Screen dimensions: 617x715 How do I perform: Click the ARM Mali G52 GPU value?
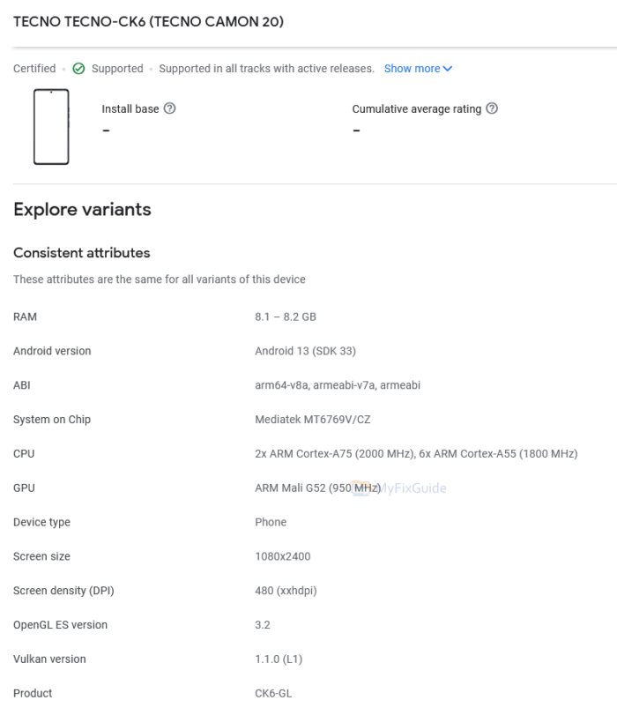point(291,488)
